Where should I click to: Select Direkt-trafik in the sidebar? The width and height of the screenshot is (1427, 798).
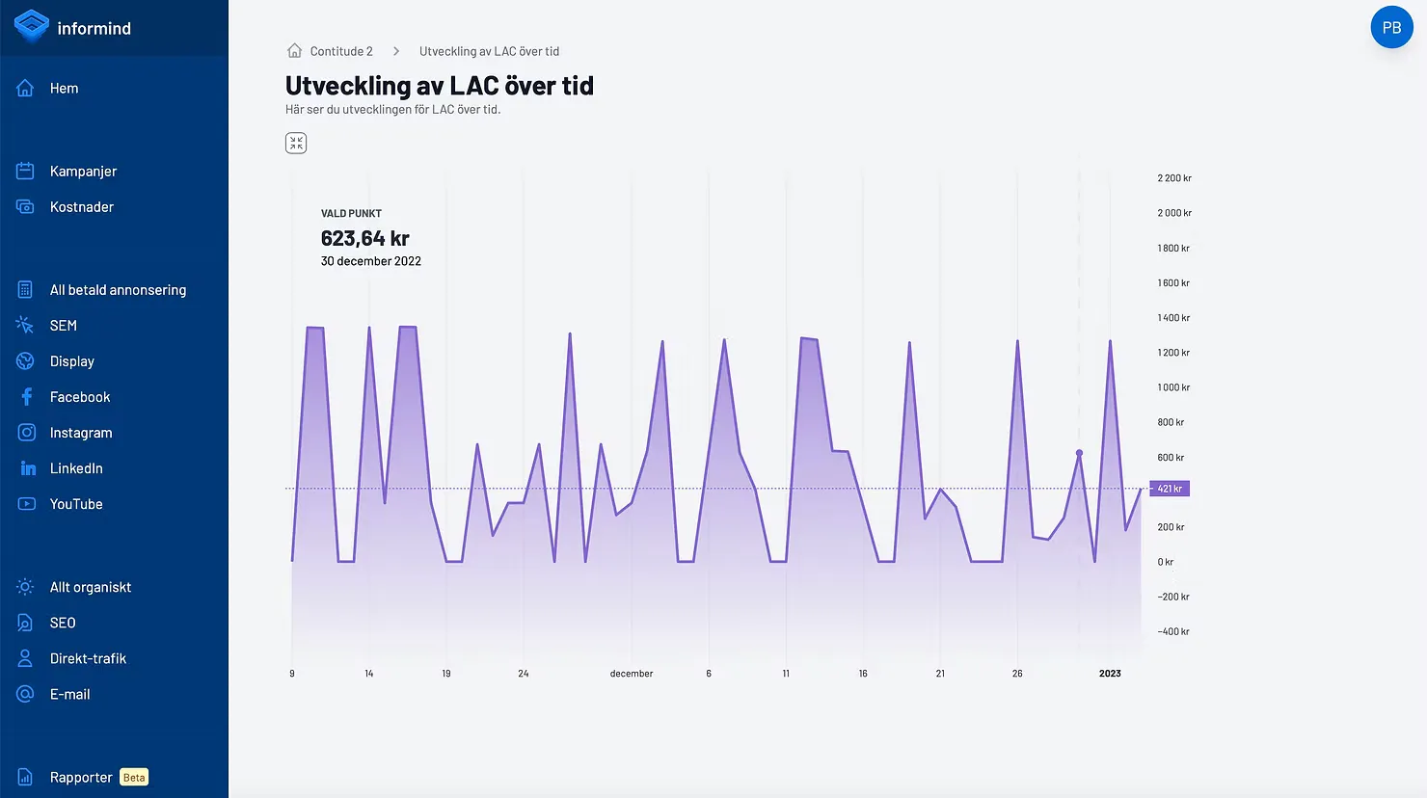[x=88, y=658]
